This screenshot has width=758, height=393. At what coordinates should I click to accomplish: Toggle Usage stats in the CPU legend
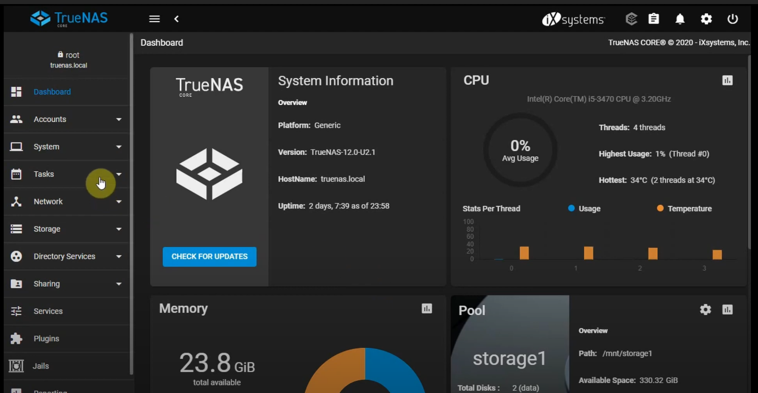[584, 209]
